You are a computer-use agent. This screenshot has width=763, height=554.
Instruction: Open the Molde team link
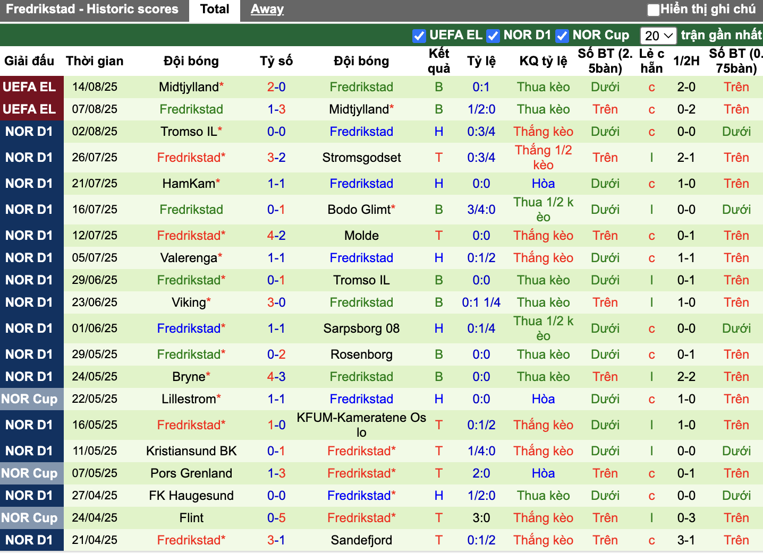[361, 236]
